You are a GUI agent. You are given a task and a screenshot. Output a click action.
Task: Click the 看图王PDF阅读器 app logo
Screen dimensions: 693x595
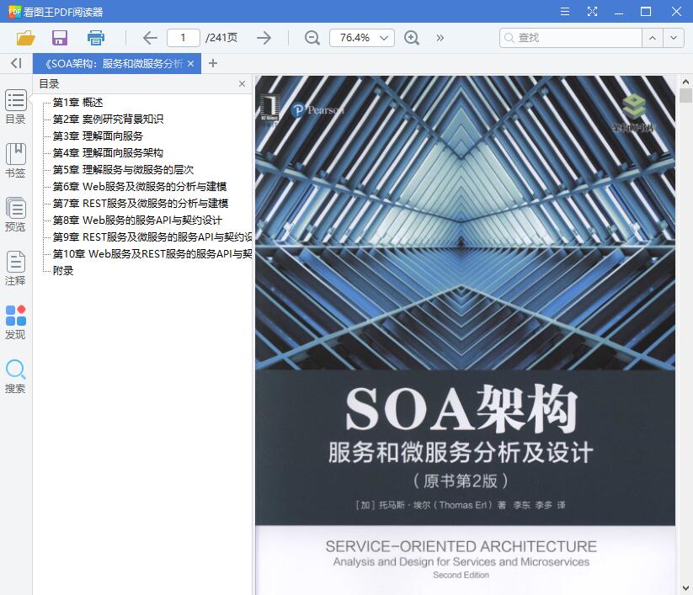[14, 12]
